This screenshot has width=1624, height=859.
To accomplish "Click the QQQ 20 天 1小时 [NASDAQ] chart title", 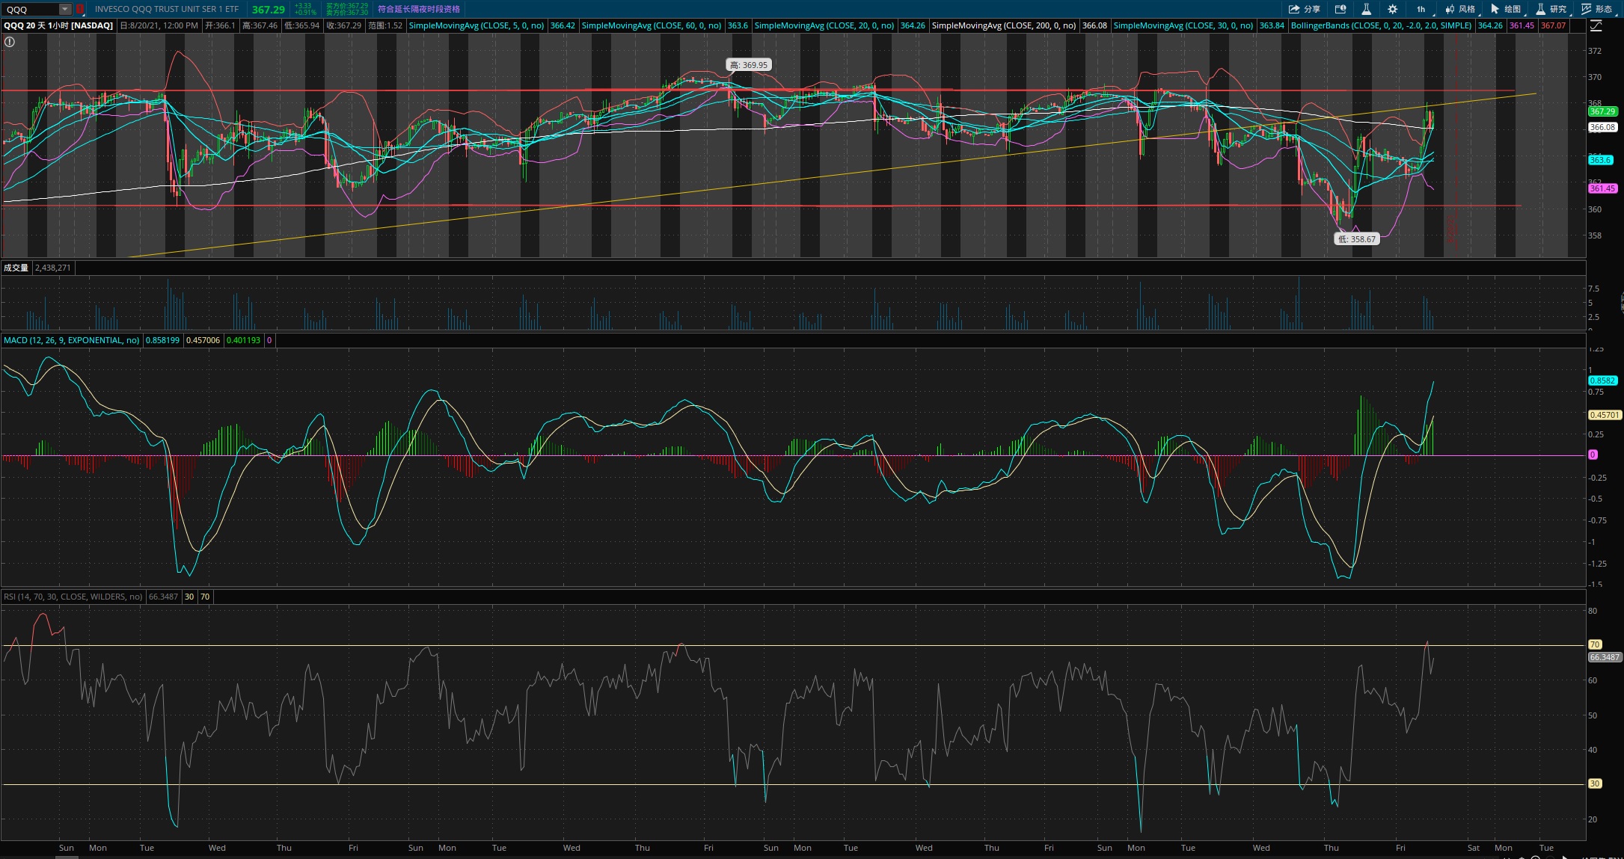I will 58,25.
